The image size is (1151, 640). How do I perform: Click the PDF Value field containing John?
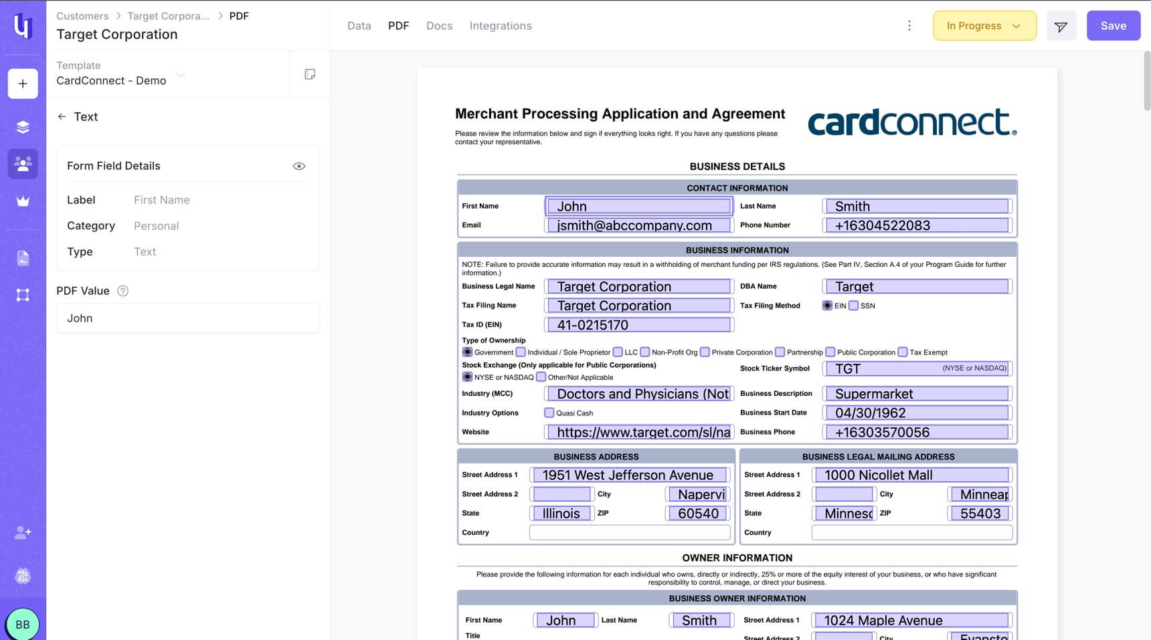tap(188, 318)
